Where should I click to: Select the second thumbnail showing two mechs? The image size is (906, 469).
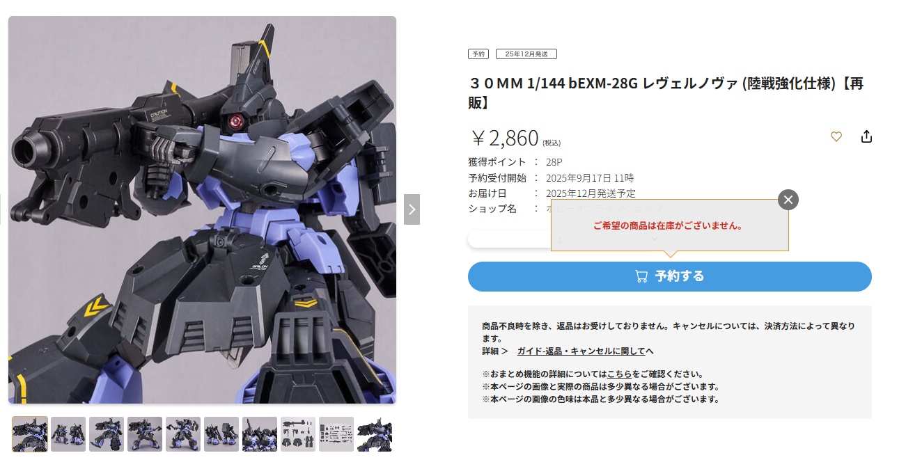click(68, 434)
